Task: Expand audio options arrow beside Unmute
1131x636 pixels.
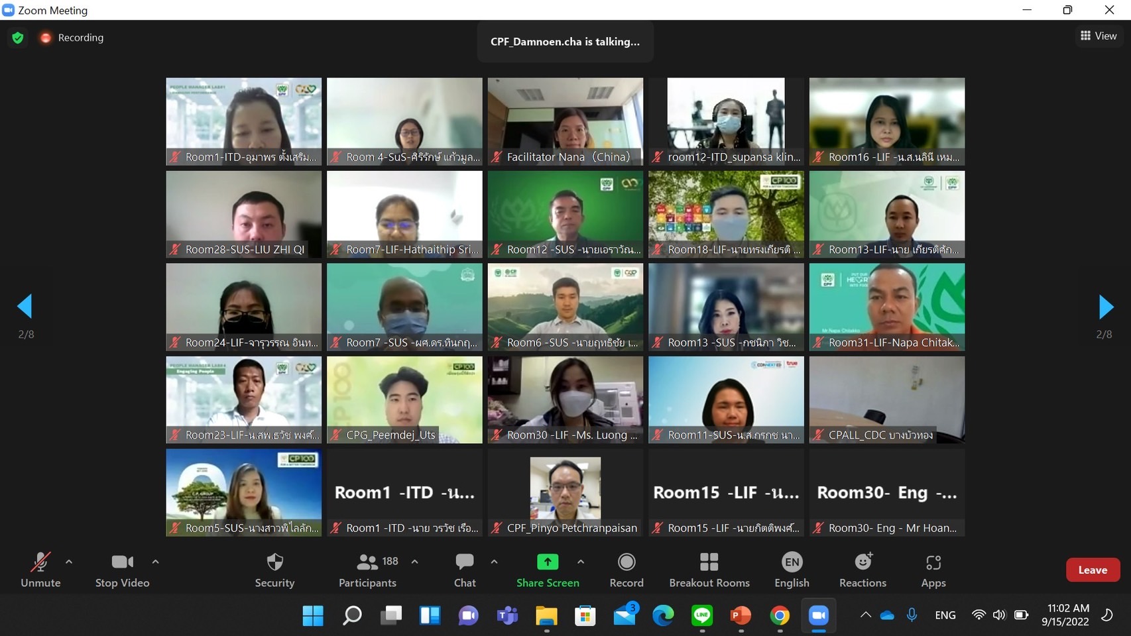Action: 69,562
